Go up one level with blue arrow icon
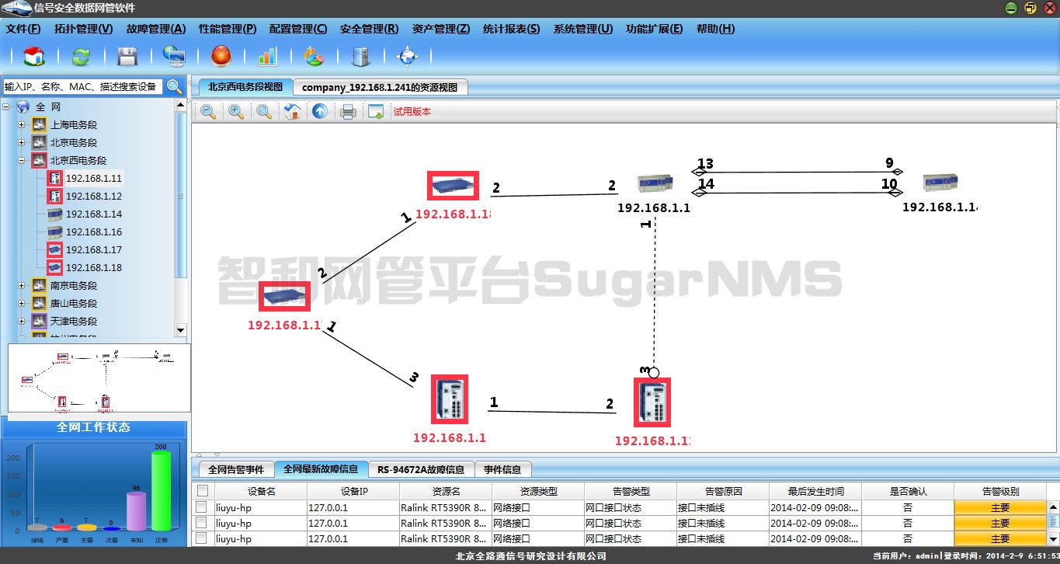This screenshot has width=1060, height=564. point(319,112)
